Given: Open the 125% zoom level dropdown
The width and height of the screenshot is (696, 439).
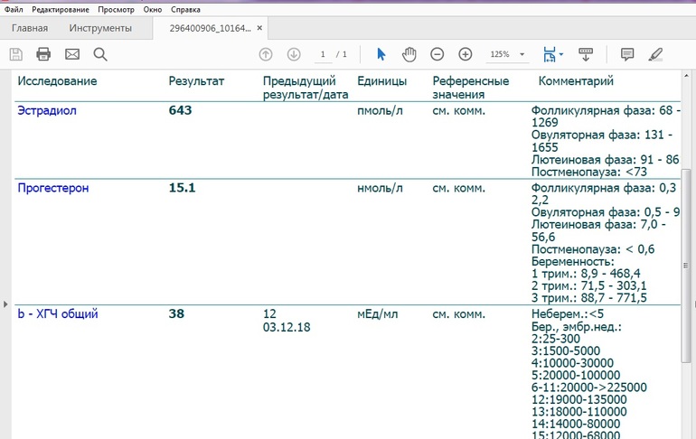Looking at the screenshot, I should pos(522,55).
